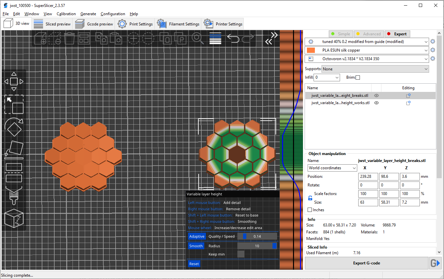Hide the jwst eight_breaks.stl object via eye icon
Image resolution: width=444 pixels, height=279 pixels.
(x=376, y=96)
